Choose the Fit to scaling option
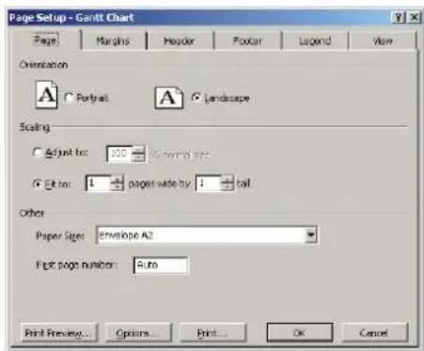This screenshot has height=351, width=424. click(37, 183)
